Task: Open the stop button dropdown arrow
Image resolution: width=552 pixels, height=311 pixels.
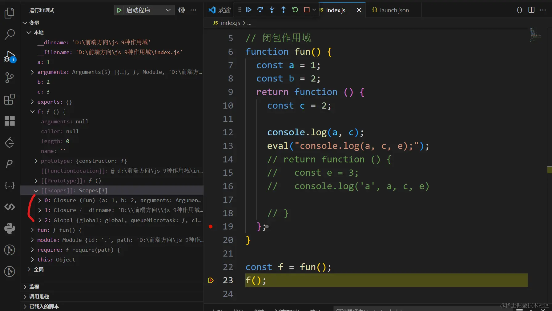Action: 314,10
